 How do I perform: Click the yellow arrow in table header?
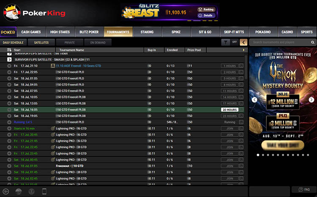pos(243,50)
